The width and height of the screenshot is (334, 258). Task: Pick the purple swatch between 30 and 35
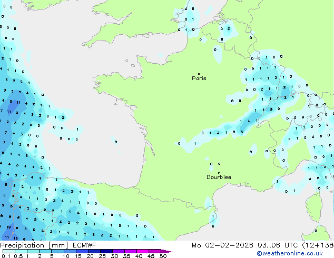(x=119, y=251)
